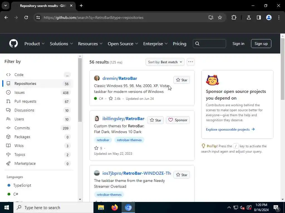This screenshot has height=213, width=285.
Task: Open the Sort by Best match dropdown
Action: tap(165, 62)
